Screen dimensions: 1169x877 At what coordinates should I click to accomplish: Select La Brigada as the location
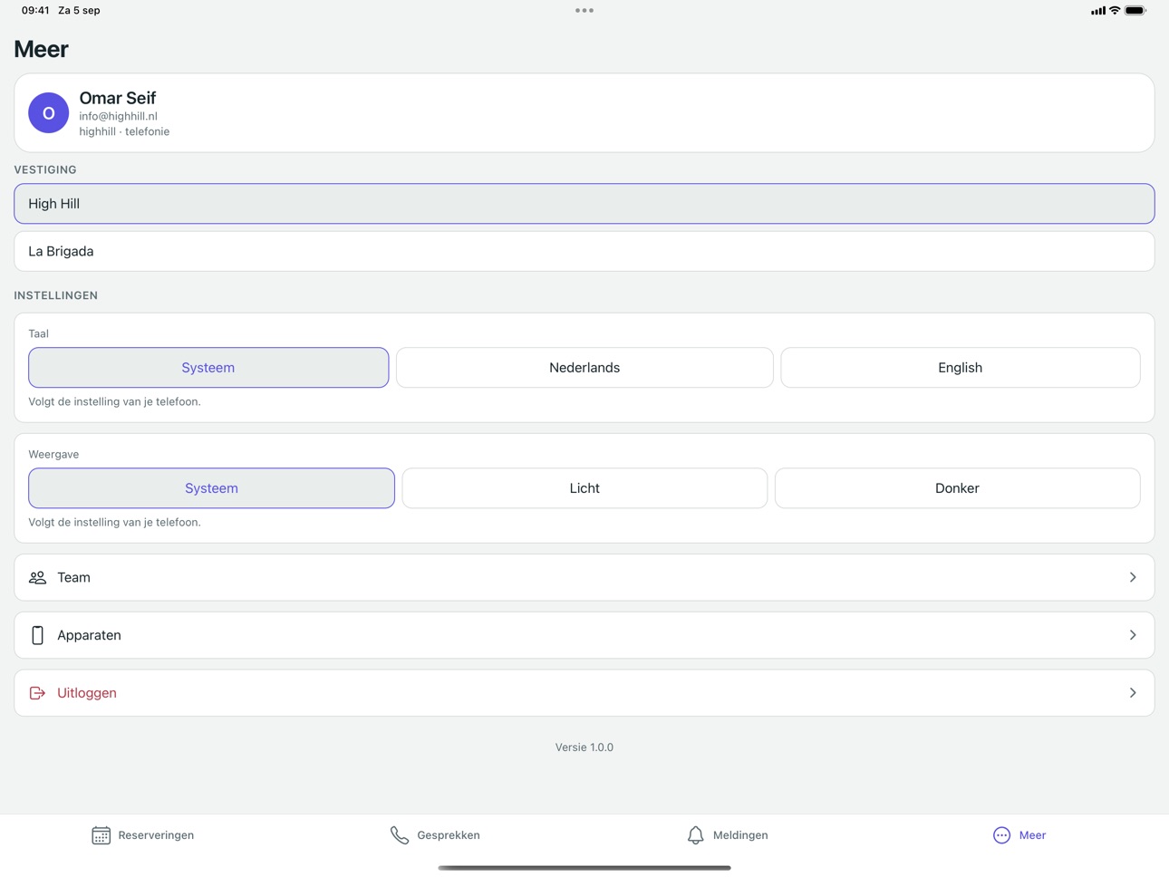(584, 251)
